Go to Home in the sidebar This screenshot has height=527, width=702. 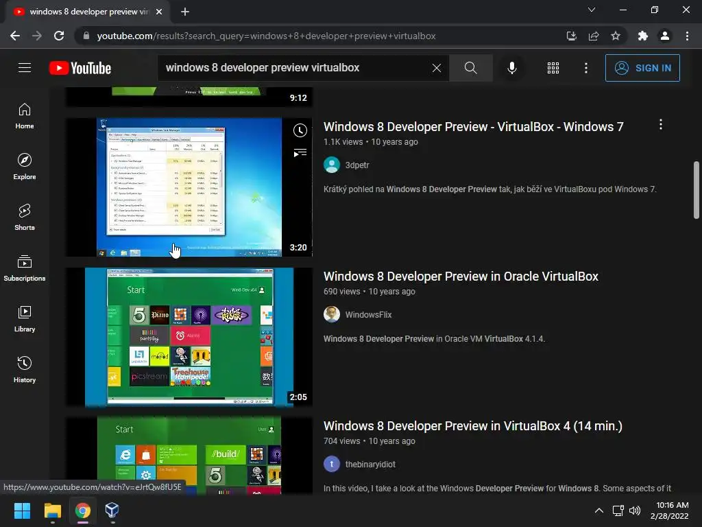pyautogui.click(x=25, y=116)
